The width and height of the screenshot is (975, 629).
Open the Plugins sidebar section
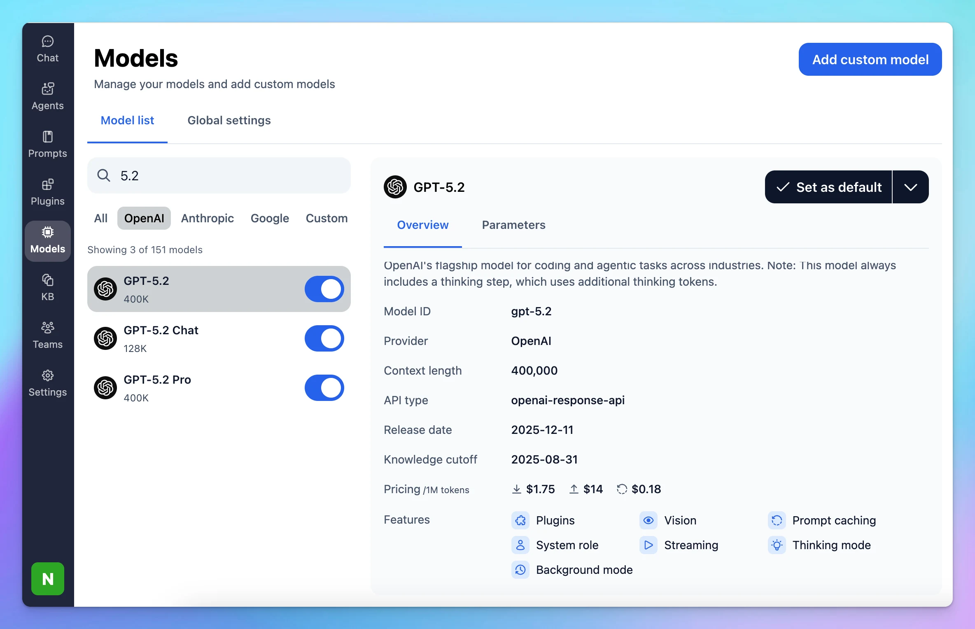coord(48,192)
